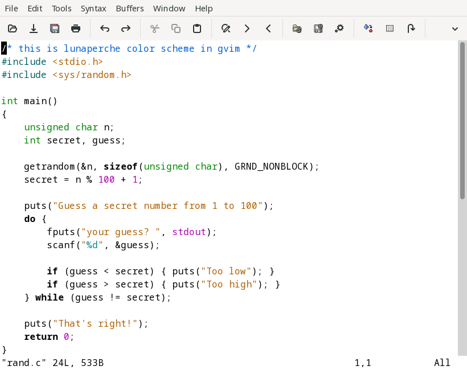Screen dimensions: 467x370
Task: Click the "That's right!" string
Action: [95, 323]
